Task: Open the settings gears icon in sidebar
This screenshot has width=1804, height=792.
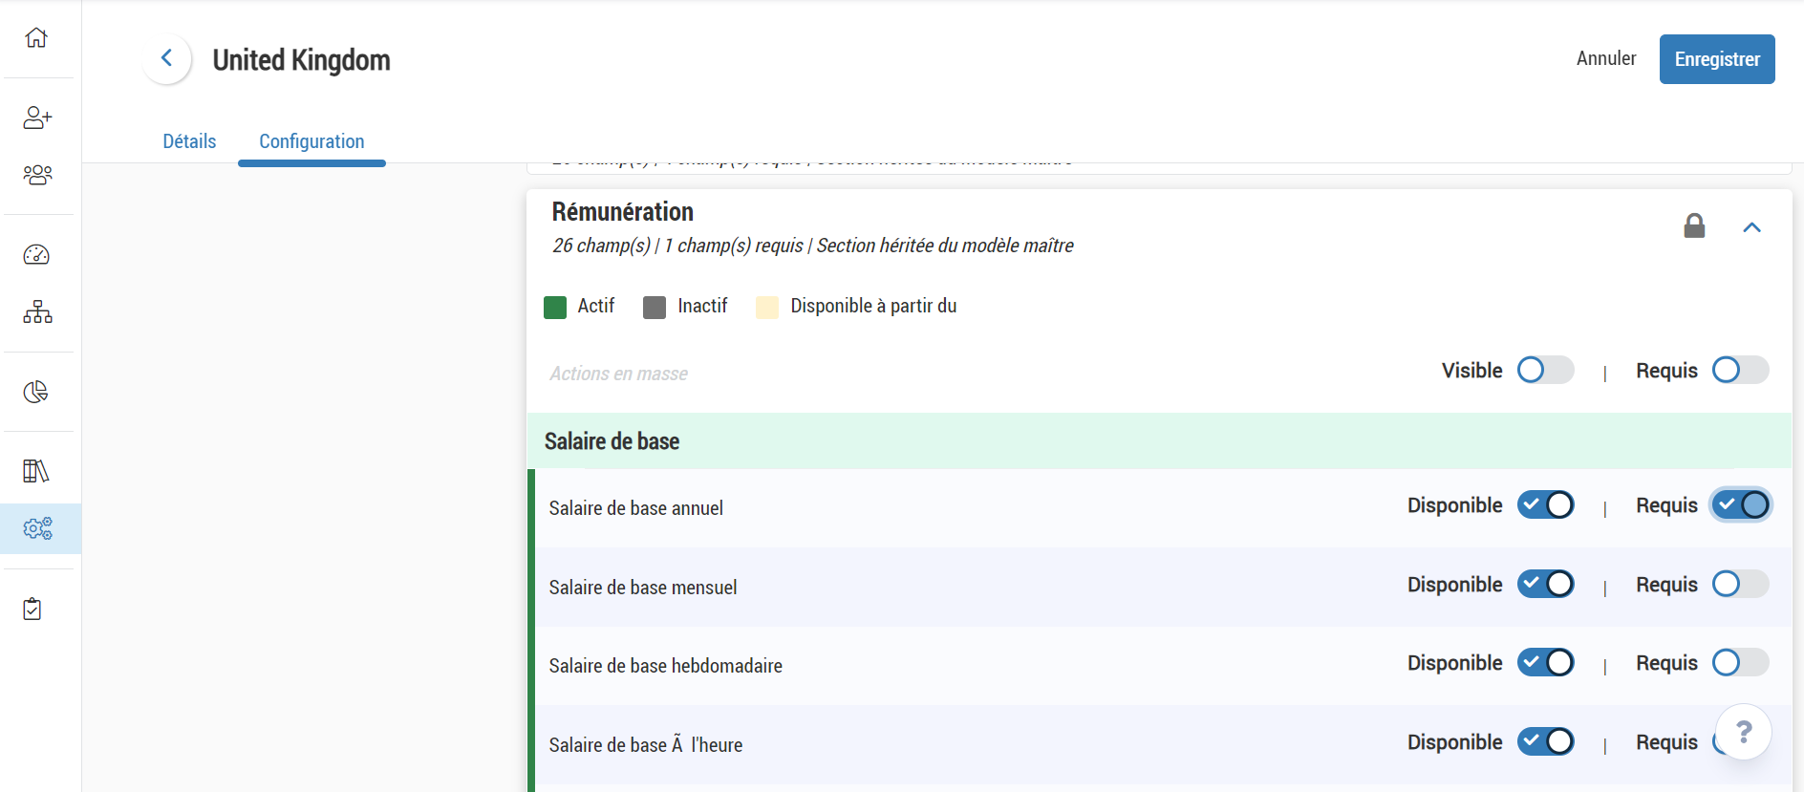Action: pos(38,528)
